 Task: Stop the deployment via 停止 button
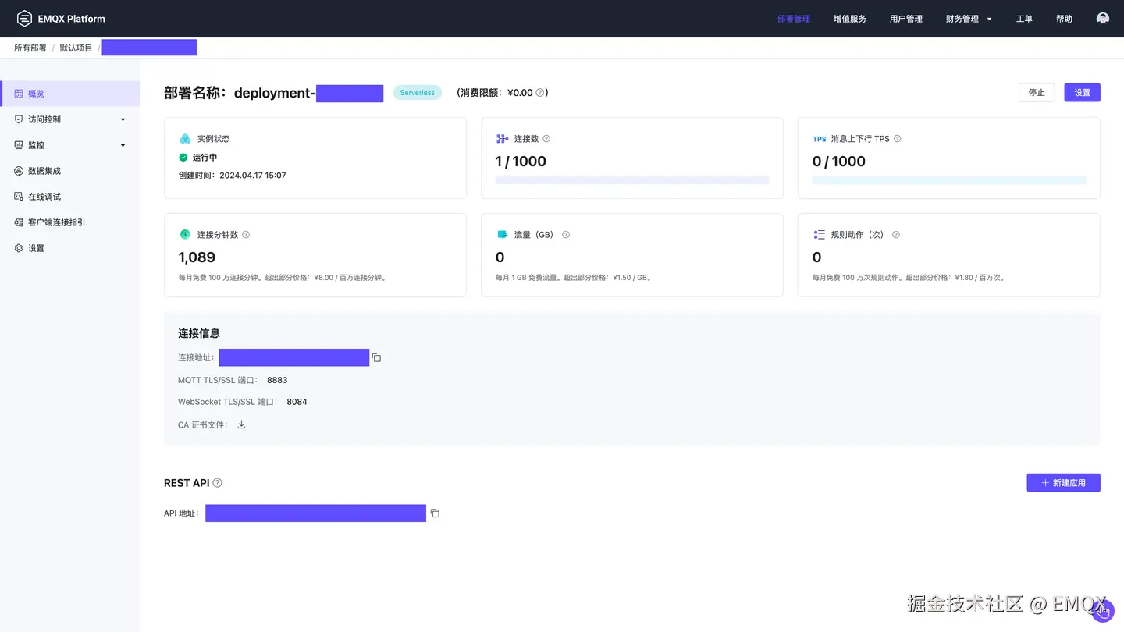coord(1036,92)
